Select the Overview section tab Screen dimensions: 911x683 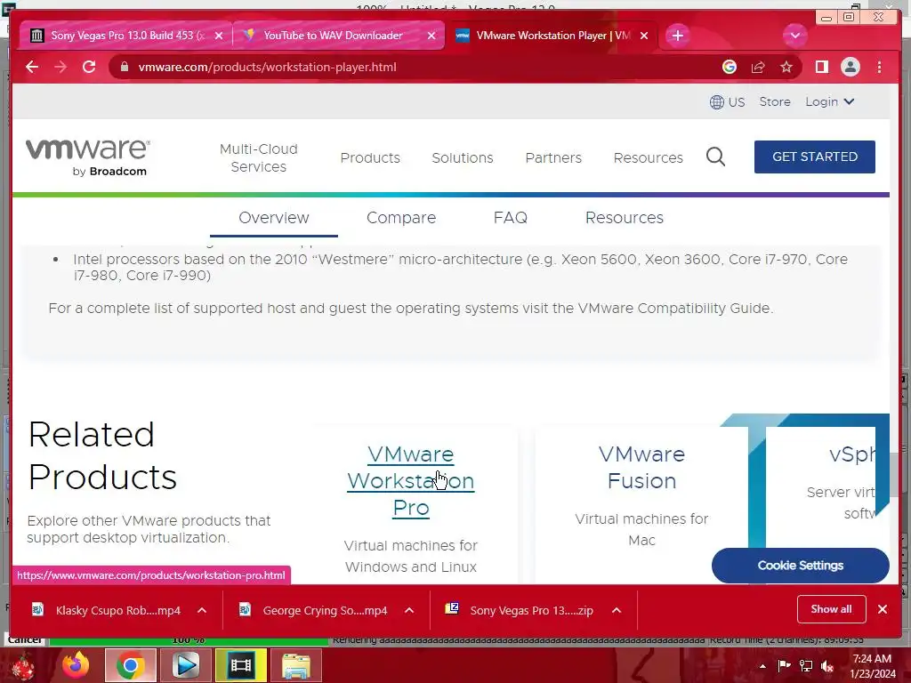point(274,218)
